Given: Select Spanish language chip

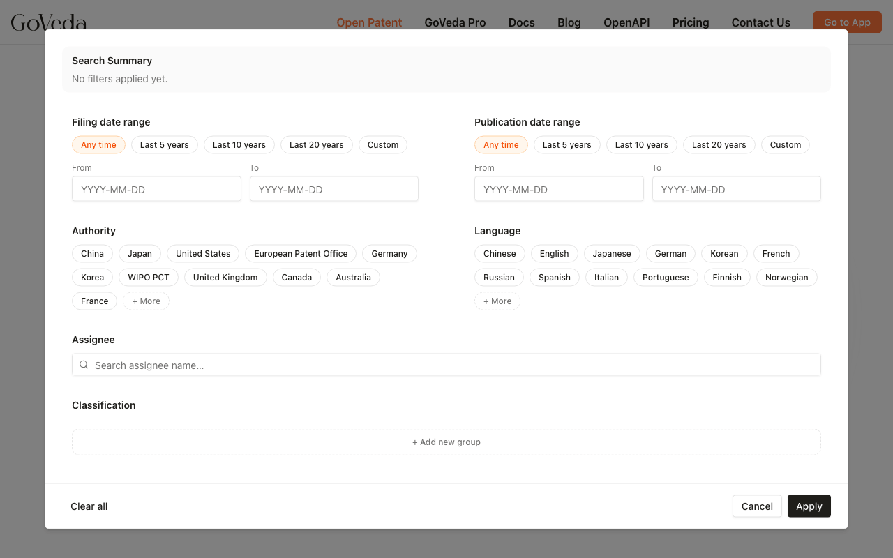Looking at the screenshot, I should coord(555,278).
